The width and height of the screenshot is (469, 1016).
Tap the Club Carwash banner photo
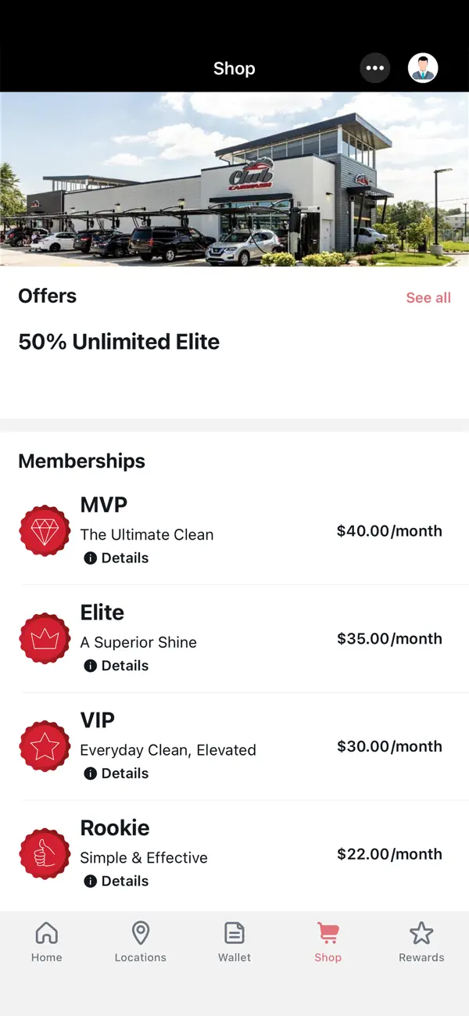click(234, 179)
